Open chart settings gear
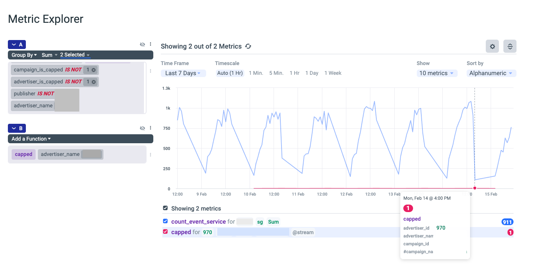 (x=493, y=46)
